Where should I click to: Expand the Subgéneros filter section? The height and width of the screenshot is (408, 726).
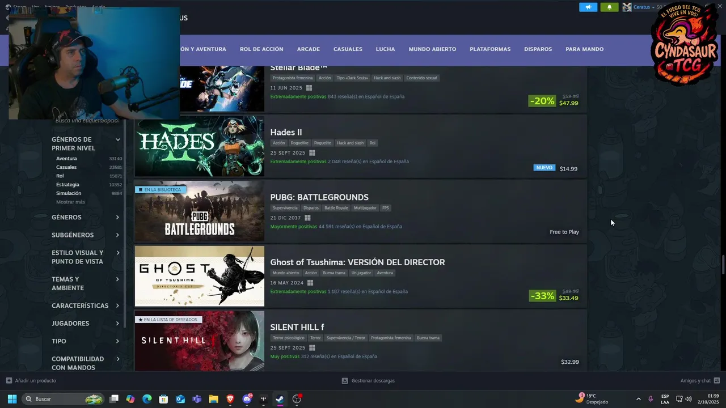86,235
